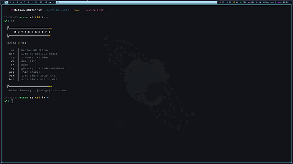The width and height of the screenshot is (293, 164).
Task: Click the layout symbol after tag 12
Action: tap(50, 2)
